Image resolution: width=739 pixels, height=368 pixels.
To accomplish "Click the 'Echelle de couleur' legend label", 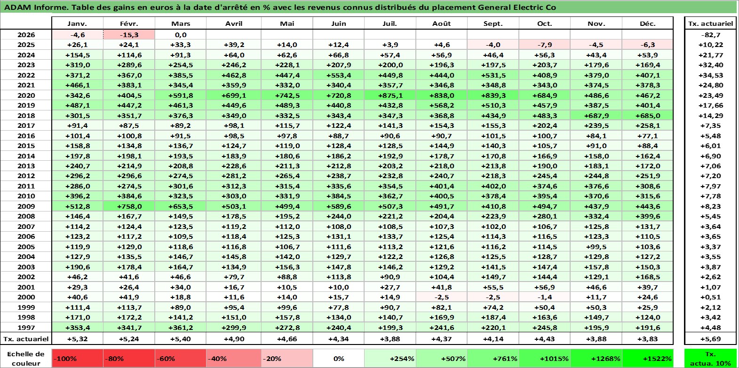I will [26, 359].
